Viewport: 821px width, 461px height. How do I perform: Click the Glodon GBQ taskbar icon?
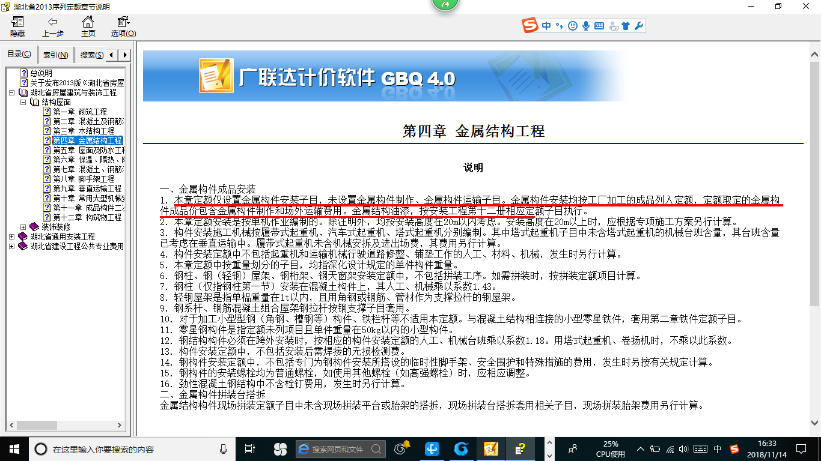(x=491, y=448)
